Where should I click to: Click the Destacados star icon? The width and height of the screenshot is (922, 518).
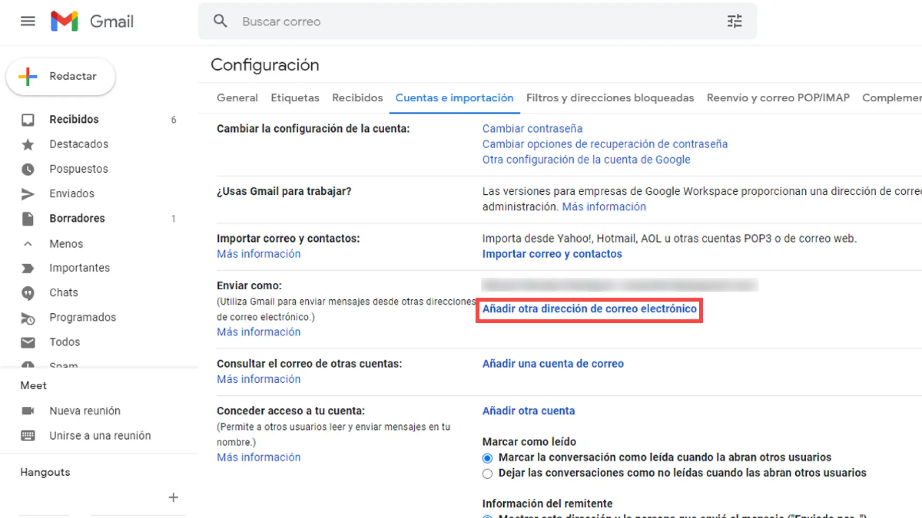click(x=28, y=144)
